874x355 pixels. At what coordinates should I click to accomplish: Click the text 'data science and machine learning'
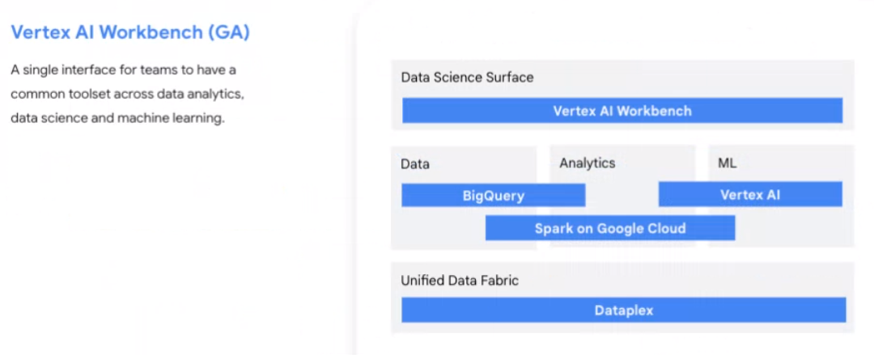pos(117,118)
